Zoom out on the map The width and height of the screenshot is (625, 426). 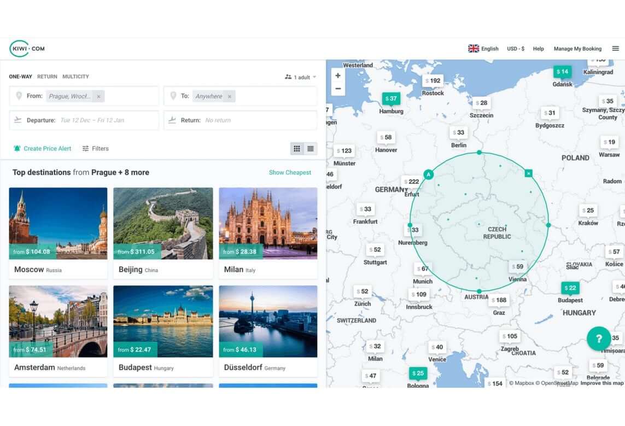pyautogui.click(x=338, y=89)
